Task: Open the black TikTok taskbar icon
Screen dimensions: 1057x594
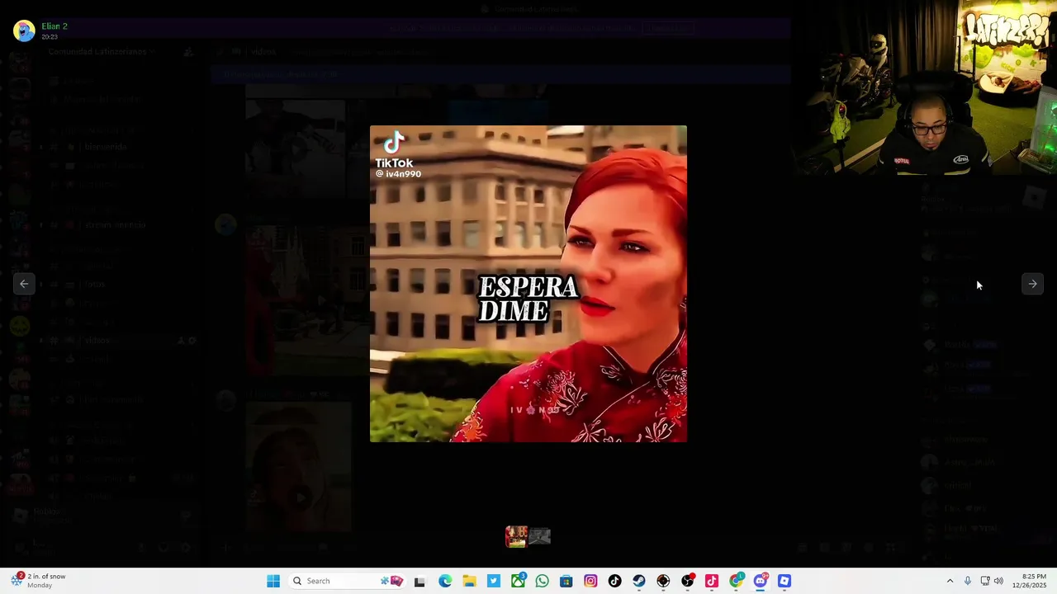Action: tap(614, 581)
